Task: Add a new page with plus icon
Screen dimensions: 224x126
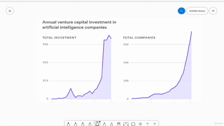Action: (x=140, y=124)
